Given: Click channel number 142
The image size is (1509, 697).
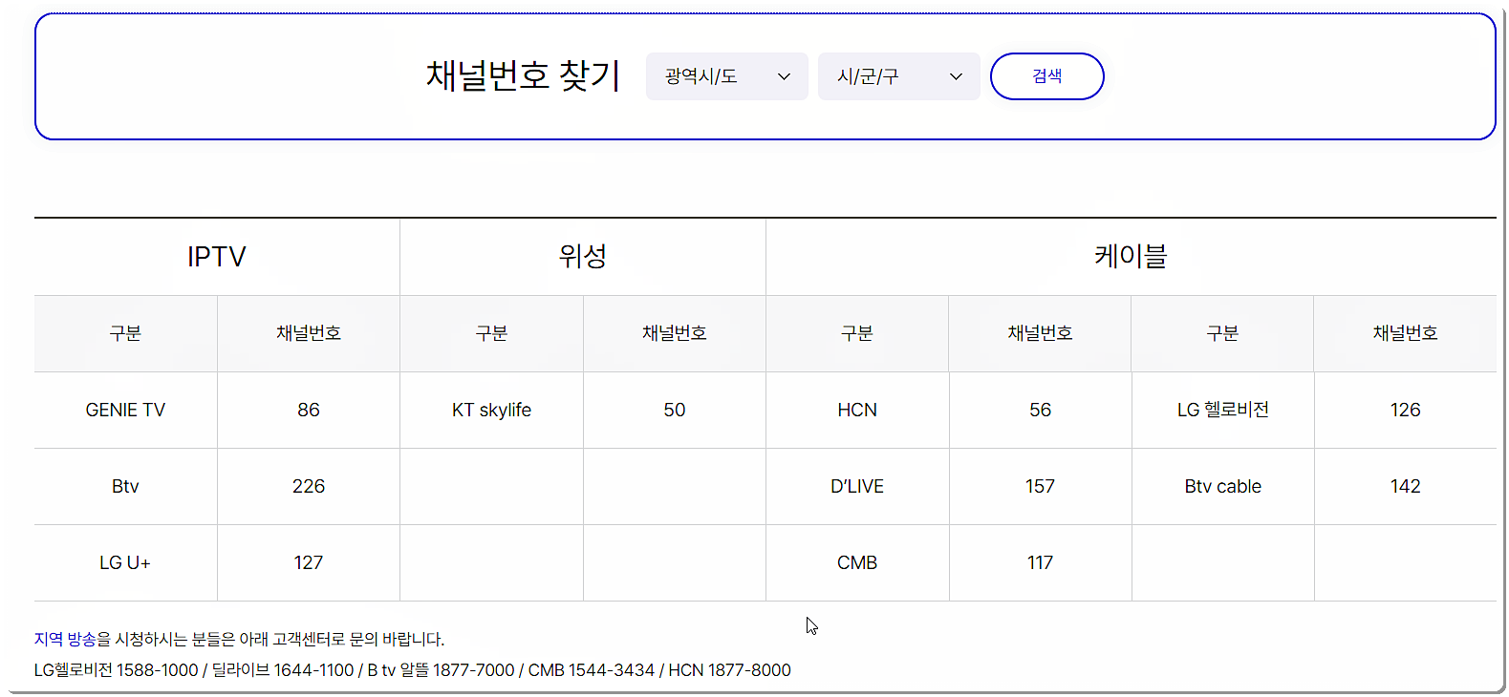Looking at the screenshot, I should coord(1406,486).
